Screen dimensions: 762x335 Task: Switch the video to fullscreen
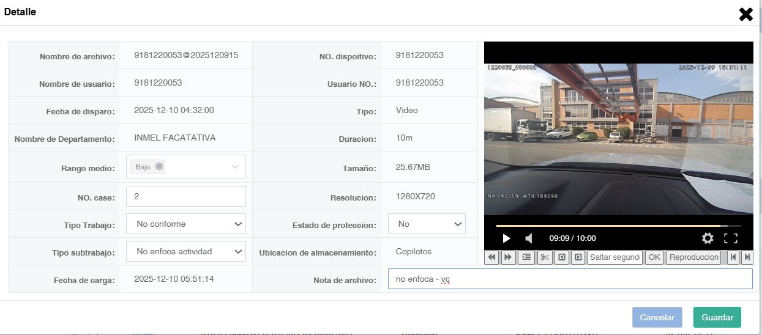click(x=731, y=238)
